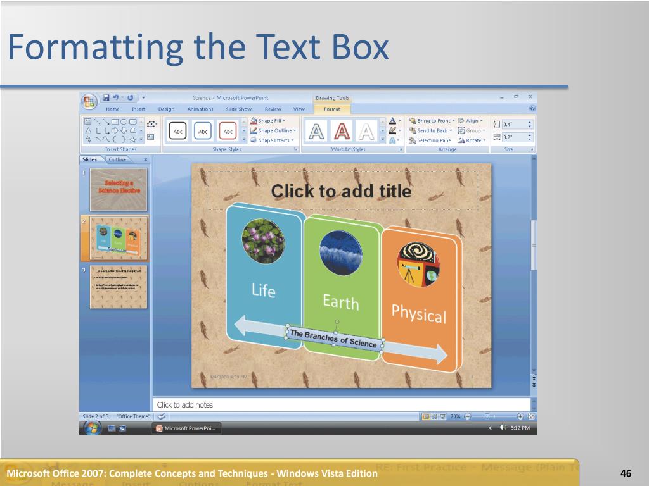Select the 5-Point Star shape
Image resolution: width=649 pixels, height=486 pixels.
[x=133, y=140]
